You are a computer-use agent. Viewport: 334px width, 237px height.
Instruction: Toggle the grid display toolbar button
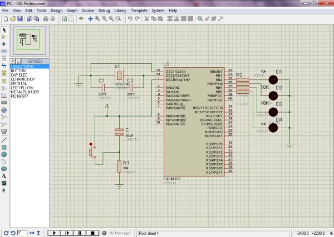[71, 18]
